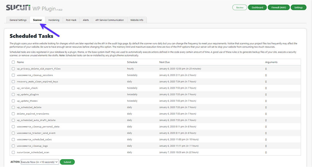Tick the wp_version_check task checkbox
Screen dimensions: 312x167
pos(13,88)
